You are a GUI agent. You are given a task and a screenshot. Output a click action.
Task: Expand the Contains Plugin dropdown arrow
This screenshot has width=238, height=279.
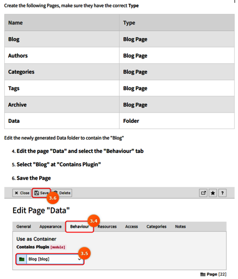pyautogui.click(x=79, y=259)
